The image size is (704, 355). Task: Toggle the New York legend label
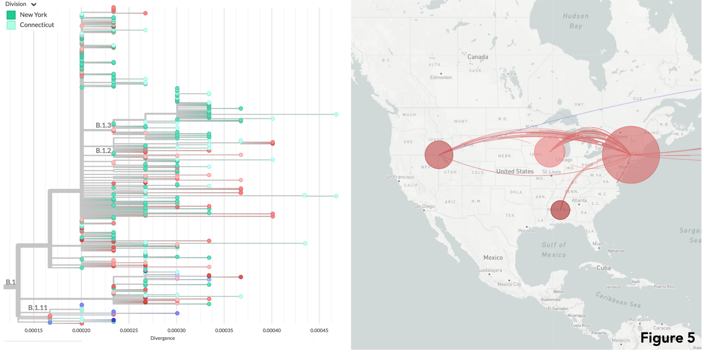[x=34, y=15]
